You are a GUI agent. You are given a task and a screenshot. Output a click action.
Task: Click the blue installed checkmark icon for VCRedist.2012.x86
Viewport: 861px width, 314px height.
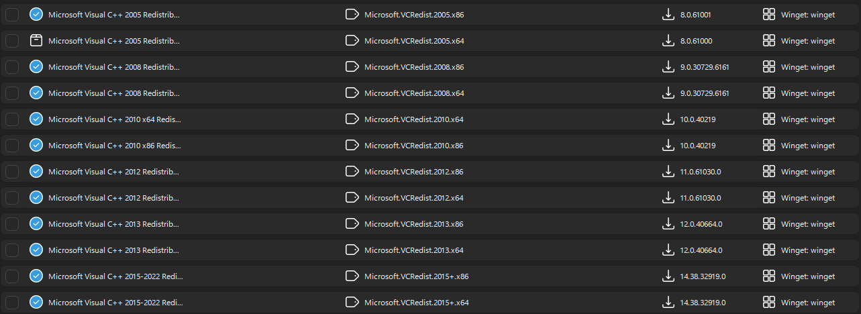click(36, 172)
